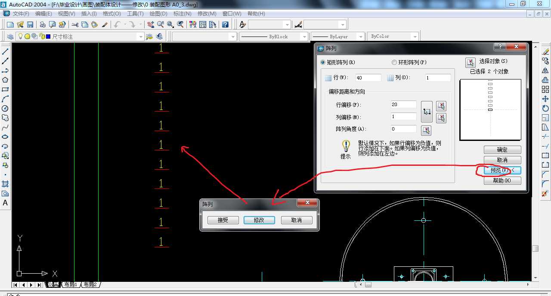
Task: Select the 矩形阵列 radio button
Action: click(323, 62)
